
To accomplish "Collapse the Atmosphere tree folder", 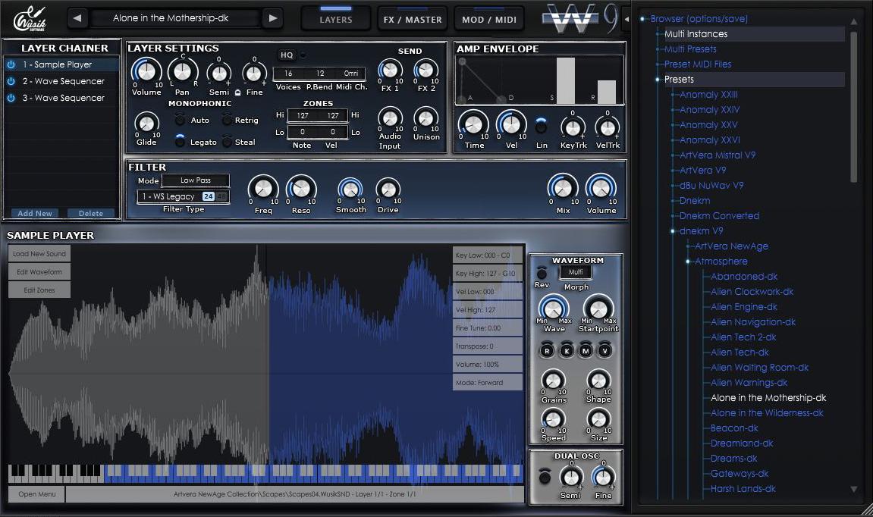I will tap(688, 262).
